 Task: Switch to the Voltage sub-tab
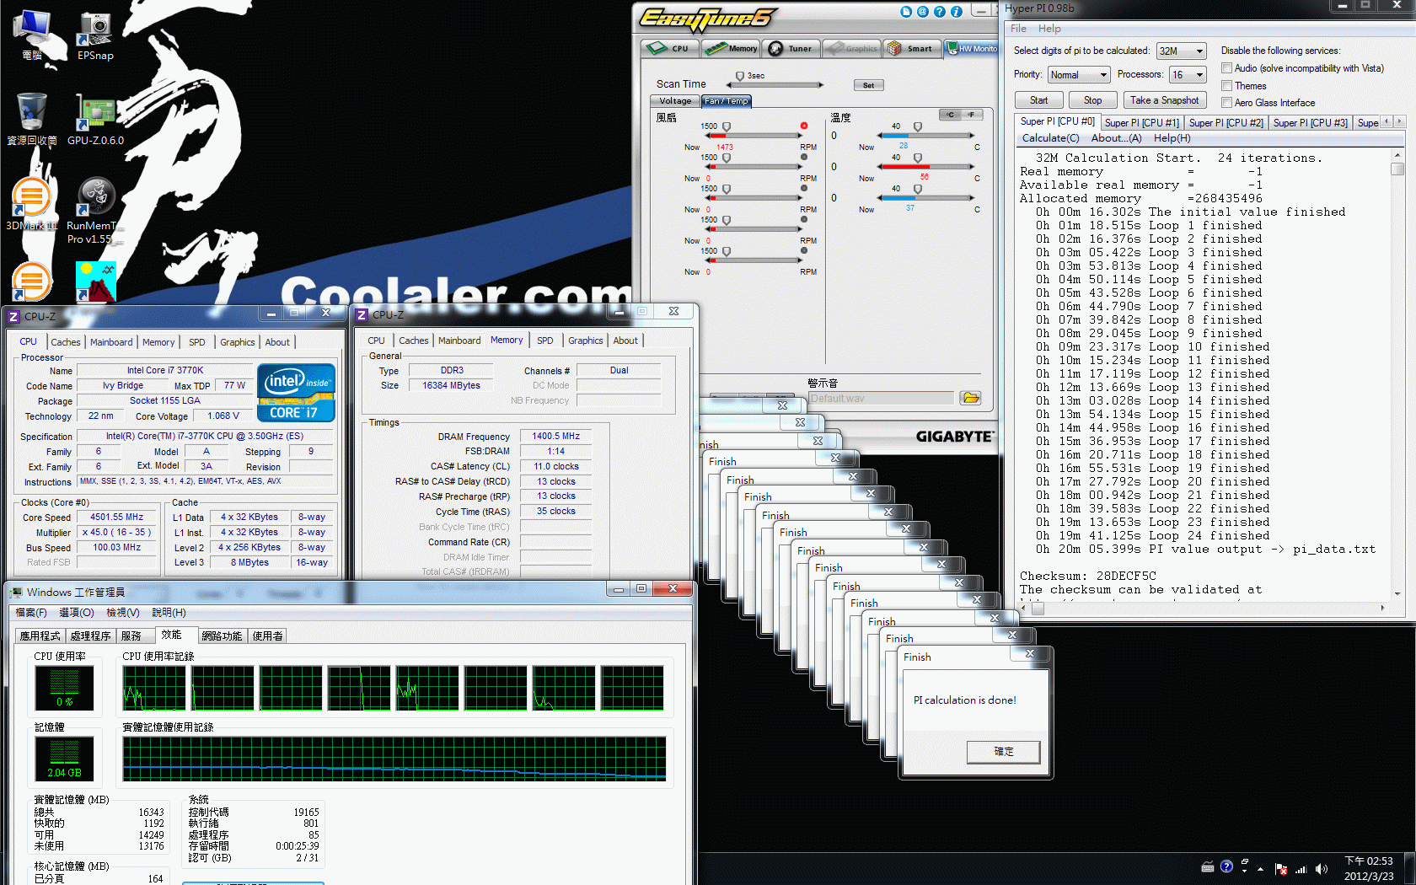tap(675, 101)
